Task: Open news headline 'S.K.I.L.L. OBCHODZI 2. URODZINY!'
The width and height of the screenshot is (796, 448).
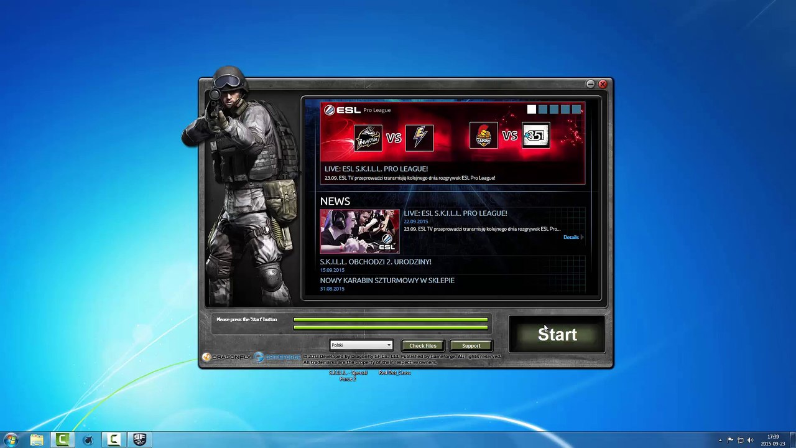Action: tap(376, 262)
